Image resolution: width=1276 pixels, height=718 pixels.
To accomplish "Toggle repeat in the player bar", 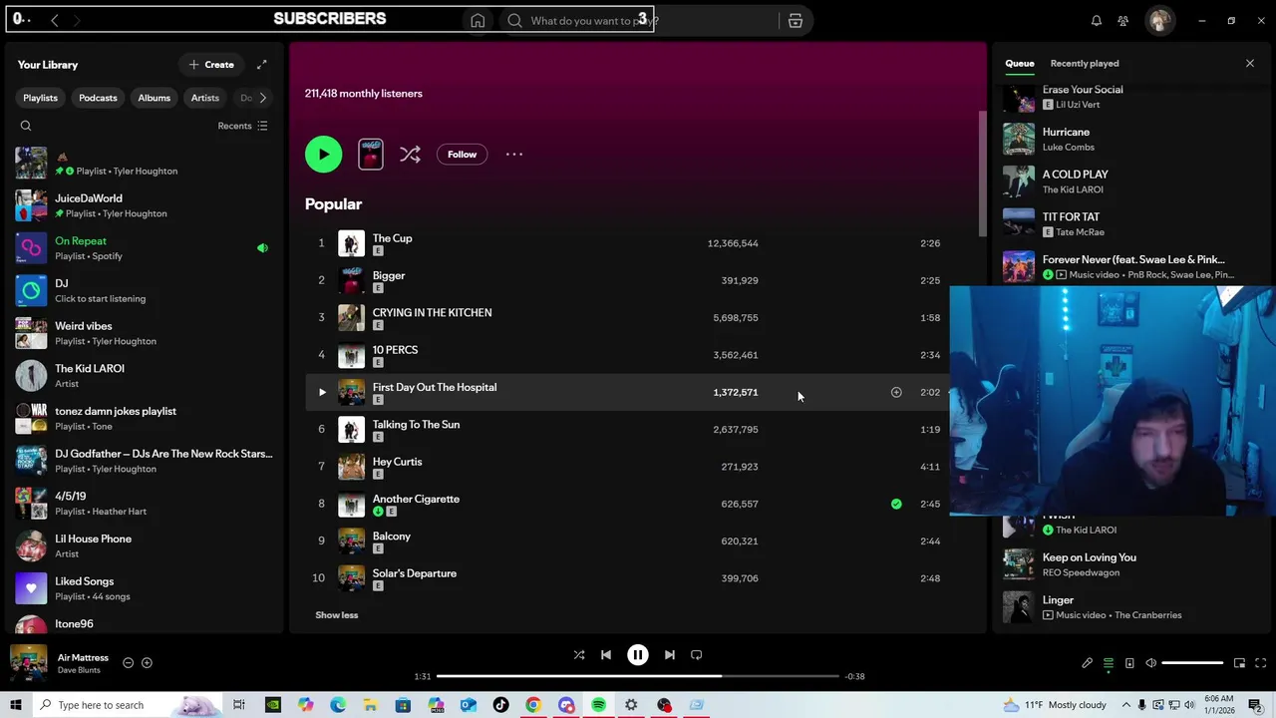I will (697, 655).
